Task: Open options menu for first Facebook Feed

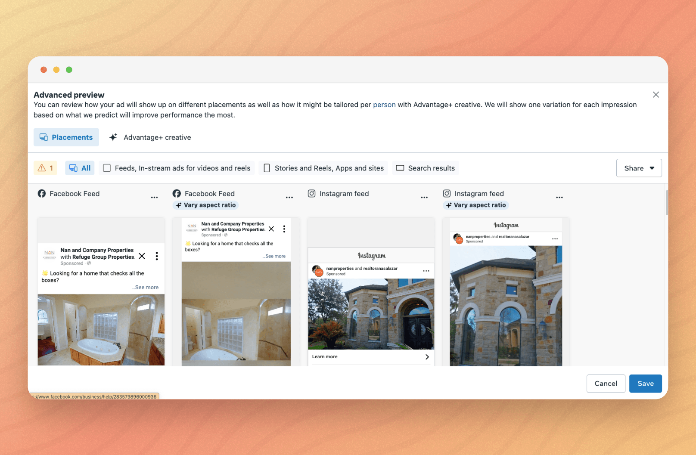Action: pos(154,198)
